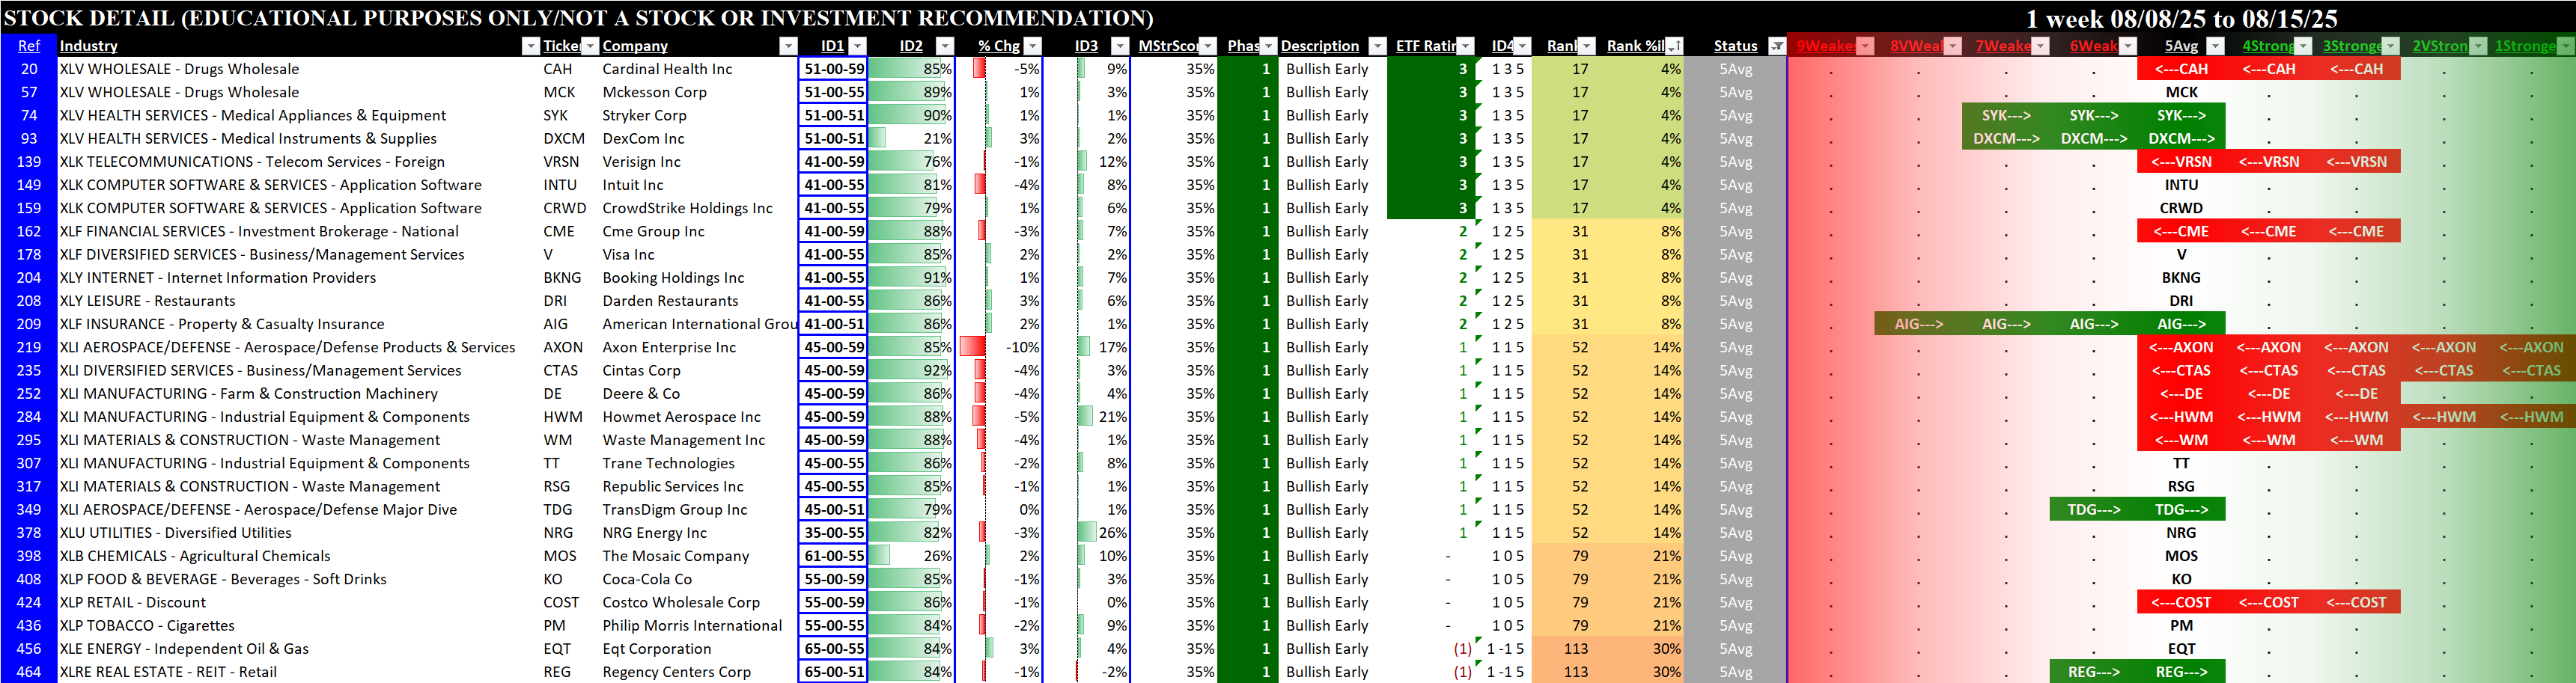The width and height of the screenshot is (2576, 683).
Task: Click the Ref number 20 cell
Action: point(29,69)
